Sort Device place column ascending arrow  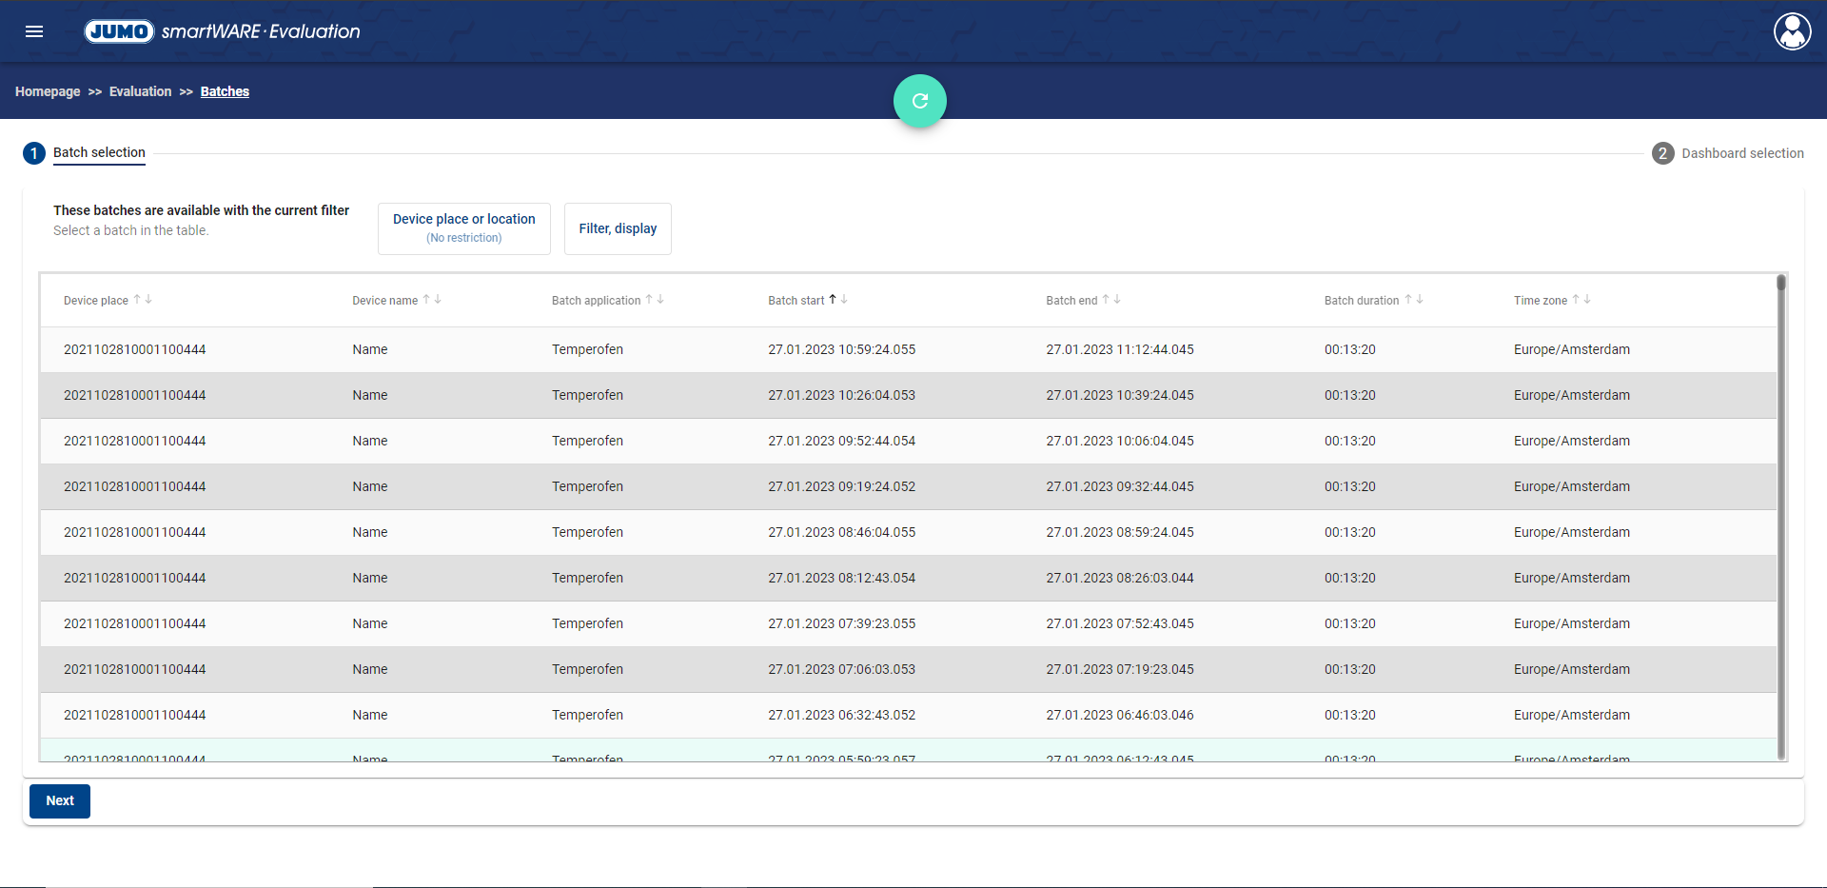pyautogui.click(x=137, y=299)
